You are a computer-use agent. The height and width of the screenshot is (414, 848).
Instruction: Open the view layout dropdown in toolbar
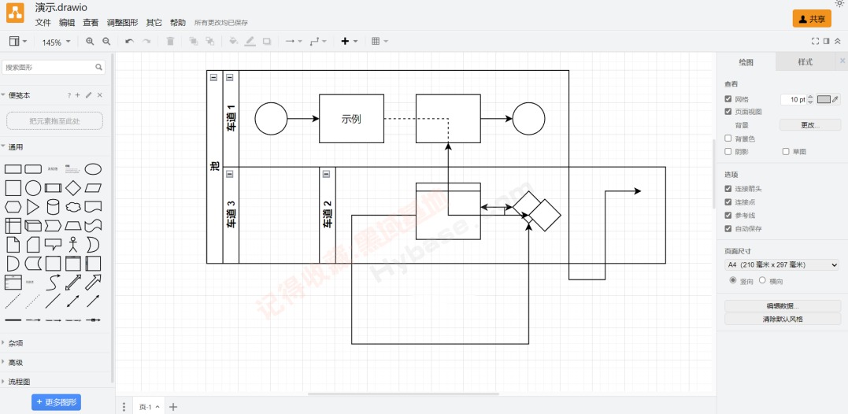(x=18, y=42)
